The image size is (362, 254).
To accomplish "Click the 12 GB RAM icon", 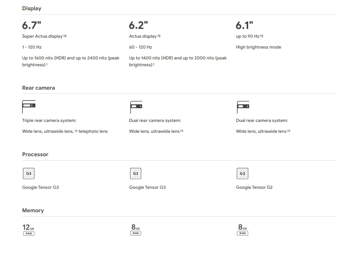I will pos(29,230).
